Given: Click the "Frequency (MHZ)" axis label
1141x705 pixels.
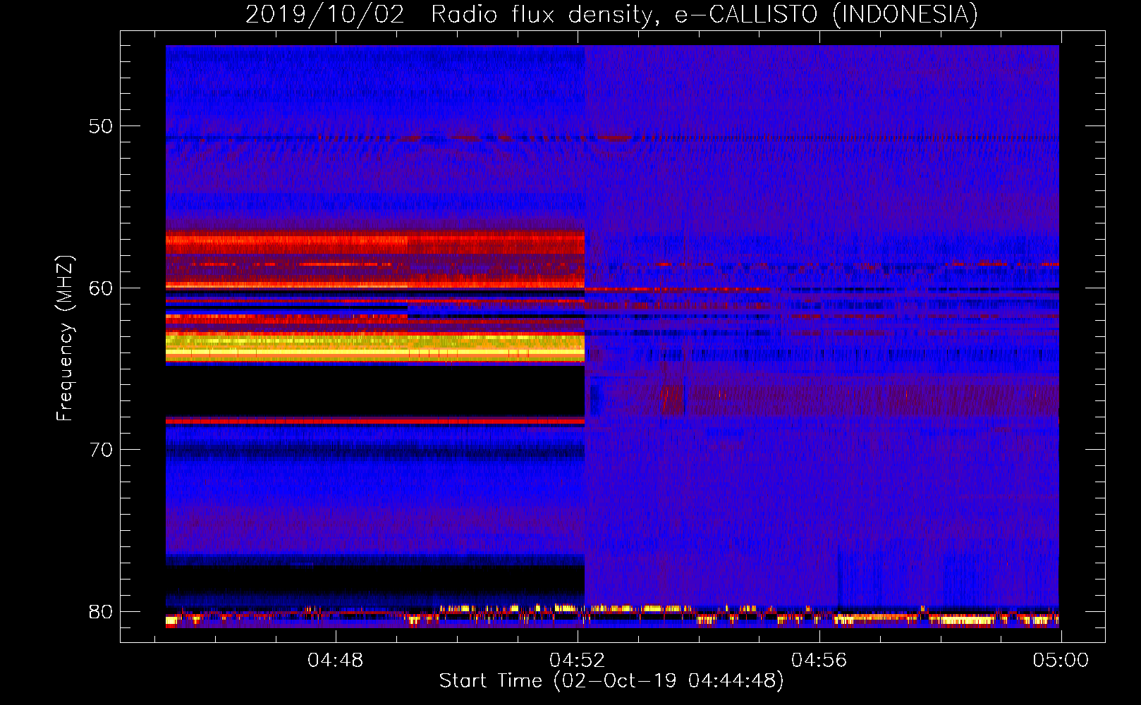Looking at the screenshot, I should [x=65, y=338].
